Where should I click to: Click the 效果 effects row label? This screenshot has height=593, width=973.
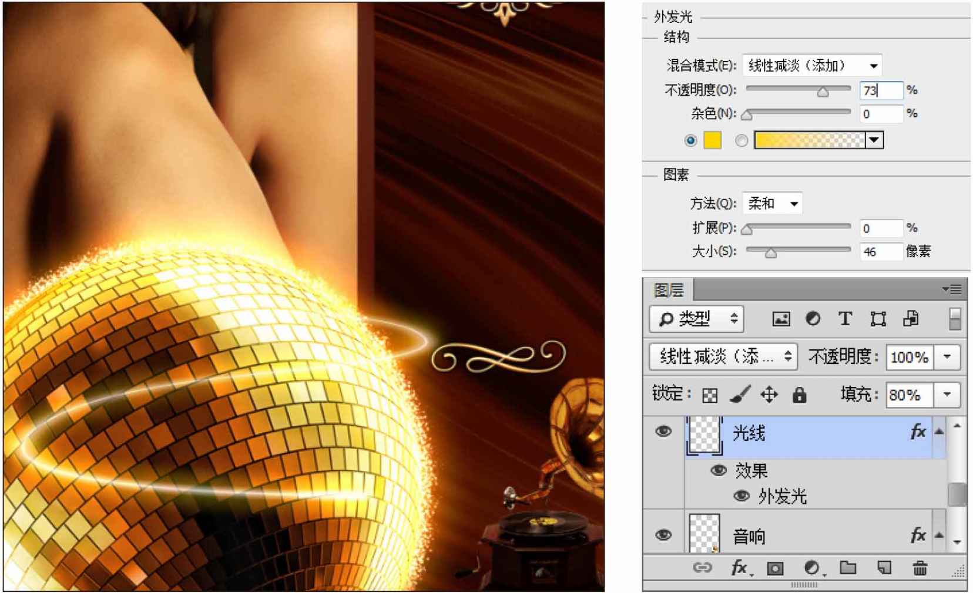point(751,470)
